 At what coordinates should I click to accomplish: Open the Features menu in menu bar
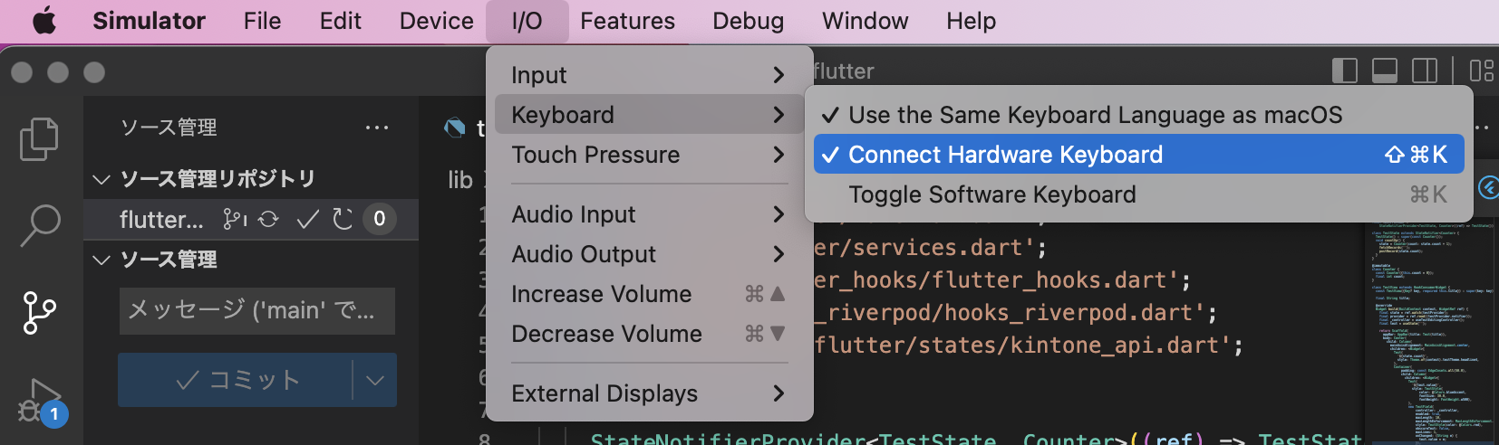tap(628, 21)
